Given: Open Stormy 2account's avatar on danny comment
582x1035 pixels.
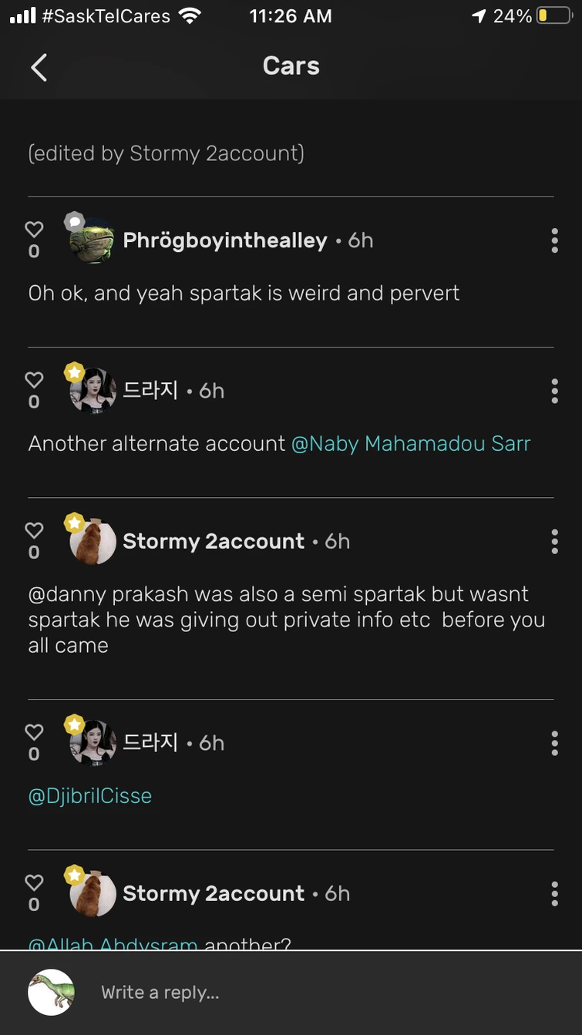Looking at the screenshot, I should tap(93, 542).
